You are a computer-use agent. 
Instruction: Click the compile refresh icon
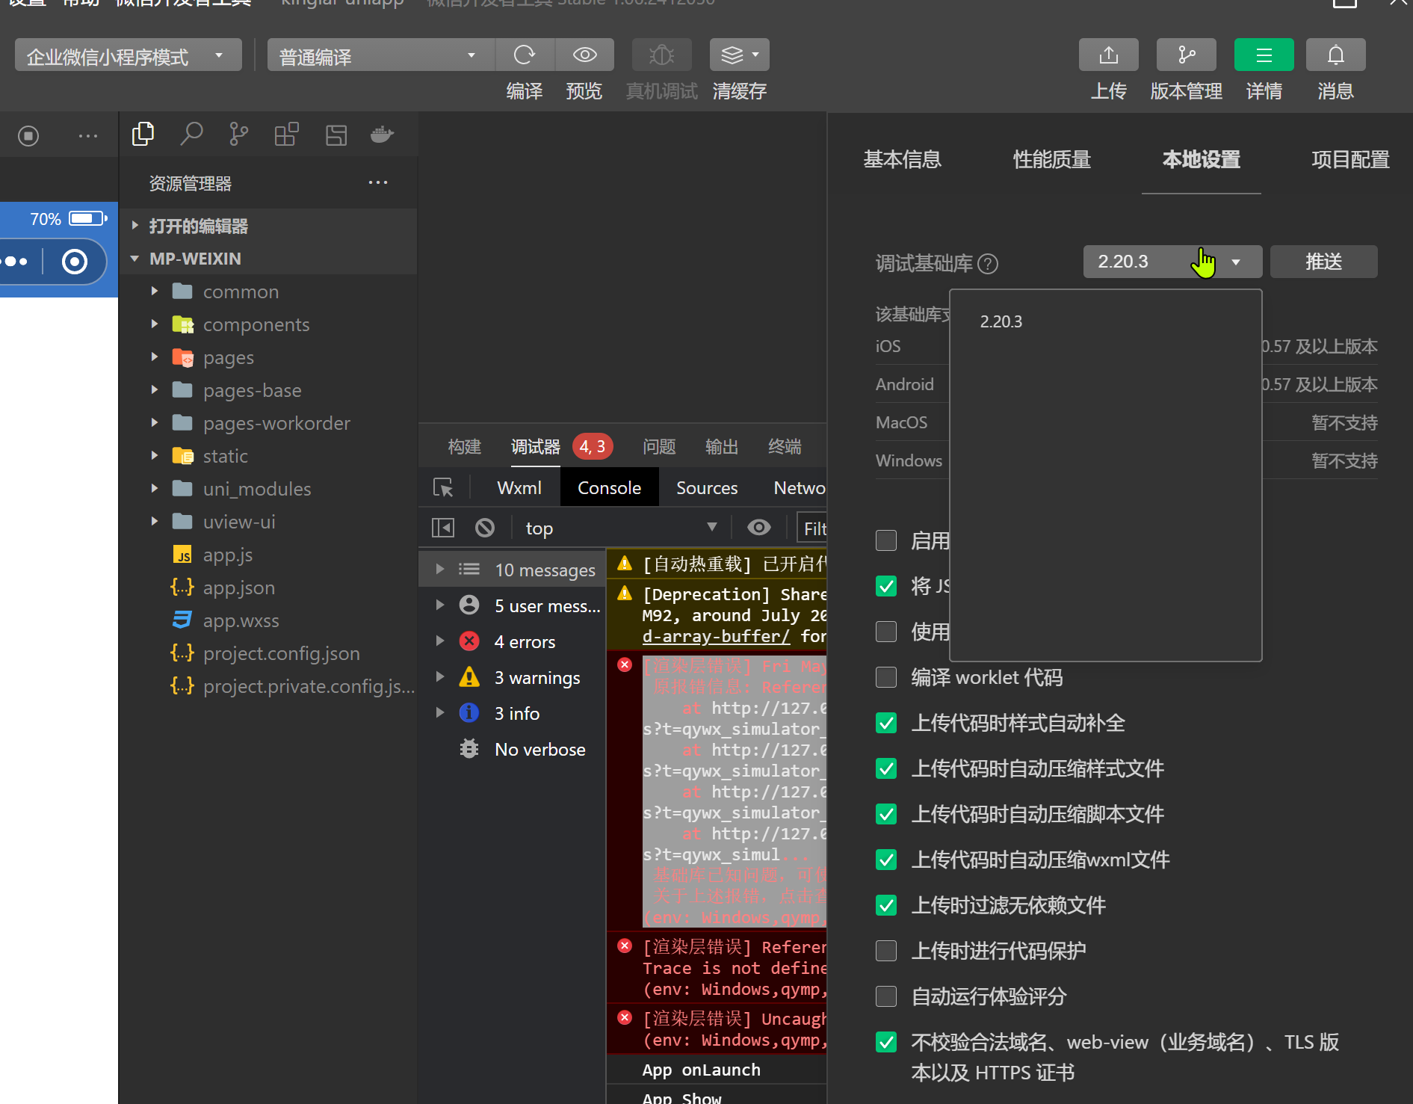pyautogui.click(x=525, y=55)
